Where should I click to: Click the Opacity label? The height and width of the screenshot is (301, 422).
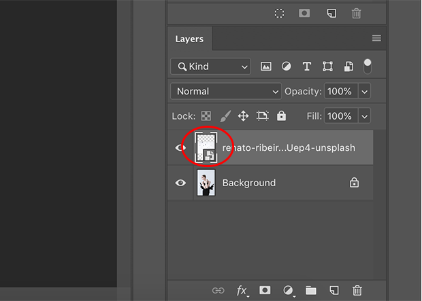point(303,91)
